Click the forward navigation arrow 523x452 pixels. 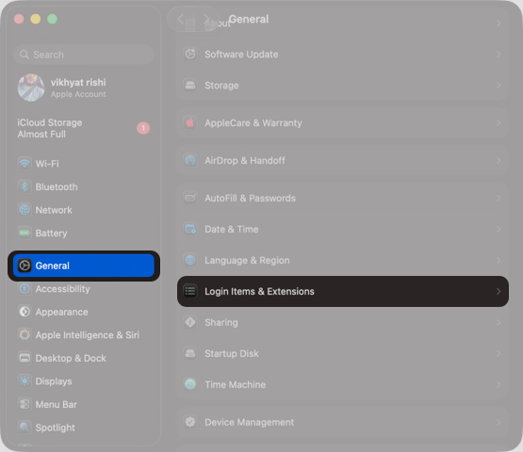point(206,19)
